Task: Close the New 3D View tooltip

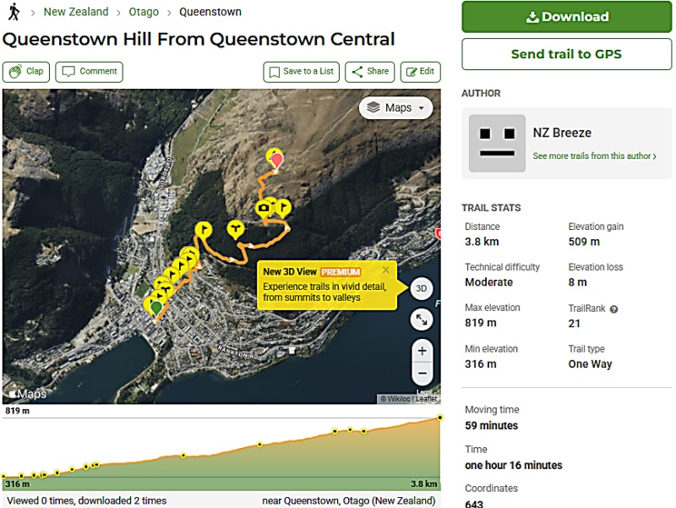Action: click(386, 270)
